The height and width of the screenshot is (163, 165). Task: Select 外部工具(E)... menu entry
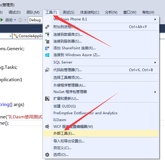[x=101, y=133]
